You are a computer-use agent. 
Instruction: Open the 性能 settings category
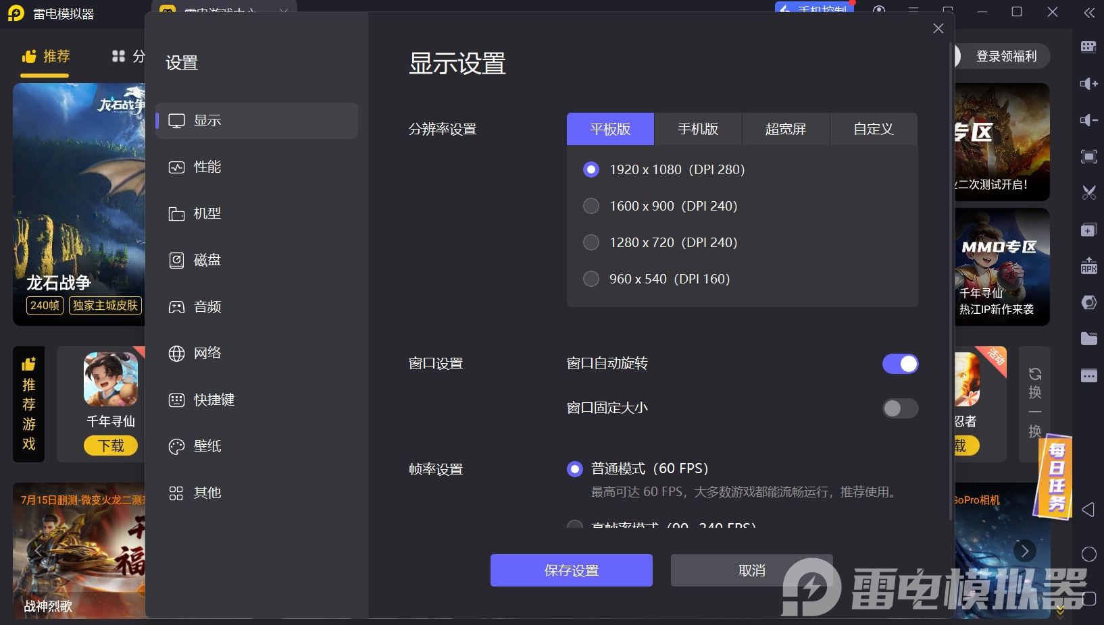(x=257, y=167)
